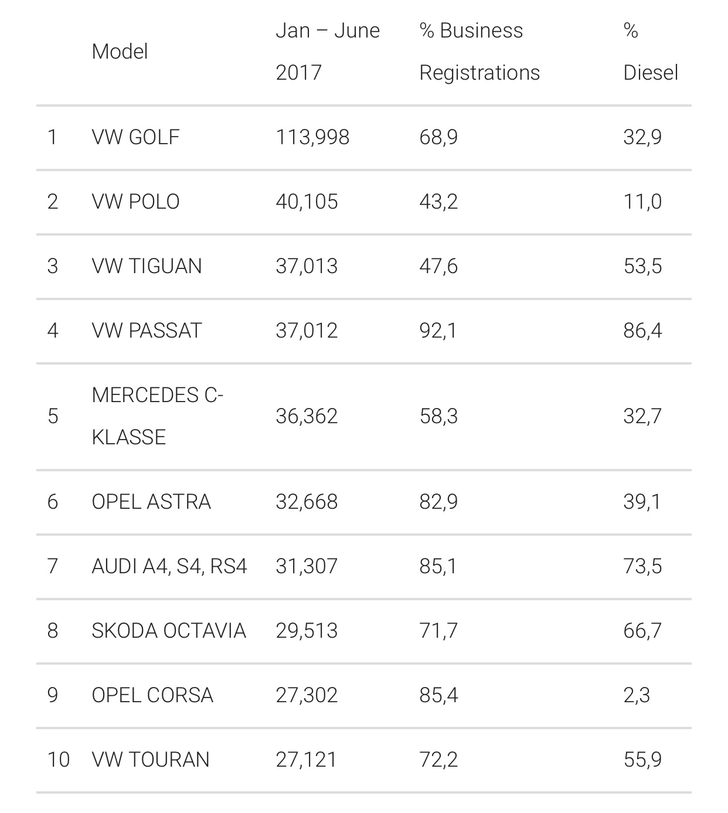Select the SKODA OCTAVIA model name
This screenshot has width=728, height=813.
(x=169, y=631)
